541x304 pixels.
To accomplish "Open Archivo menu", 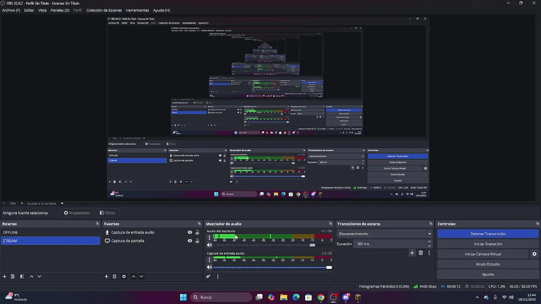I will [x=11, y=10].
